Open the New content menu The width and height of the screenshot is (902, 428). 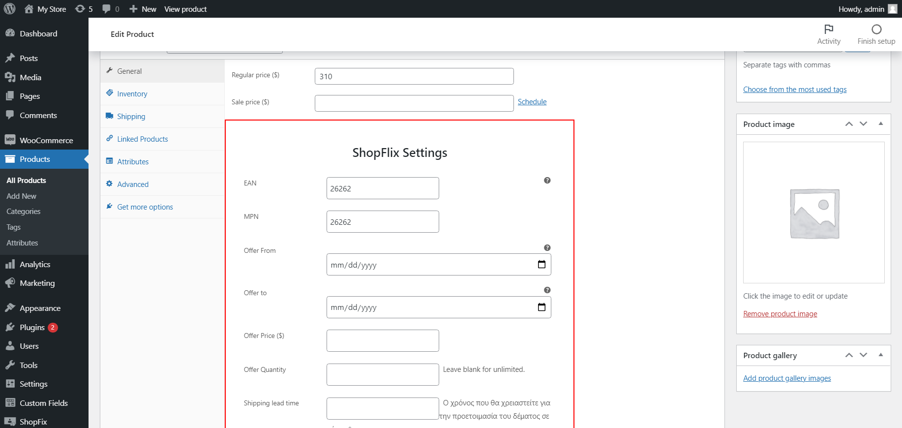coord(143,9)
